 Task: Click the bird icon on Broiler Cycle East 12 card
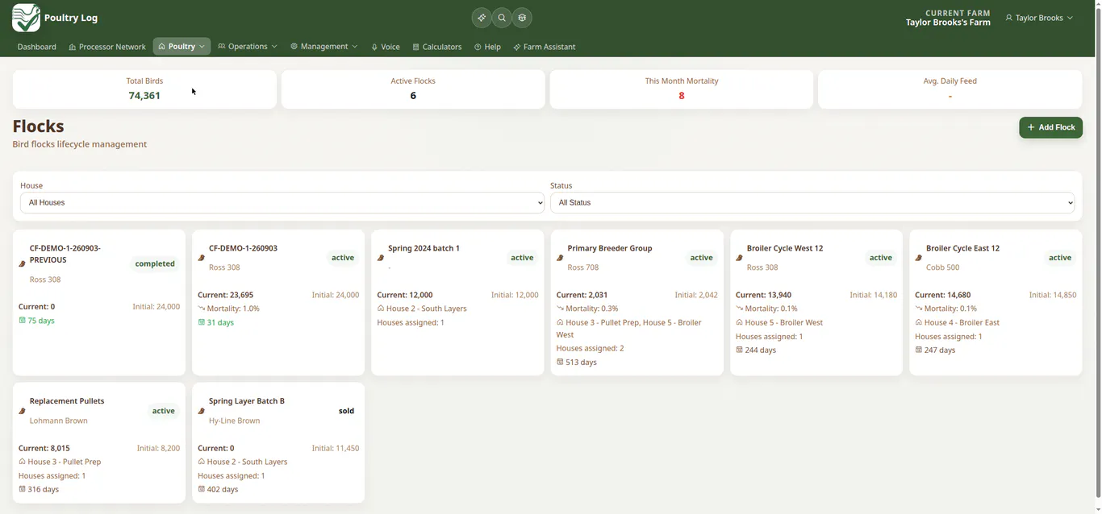point(918,259)
